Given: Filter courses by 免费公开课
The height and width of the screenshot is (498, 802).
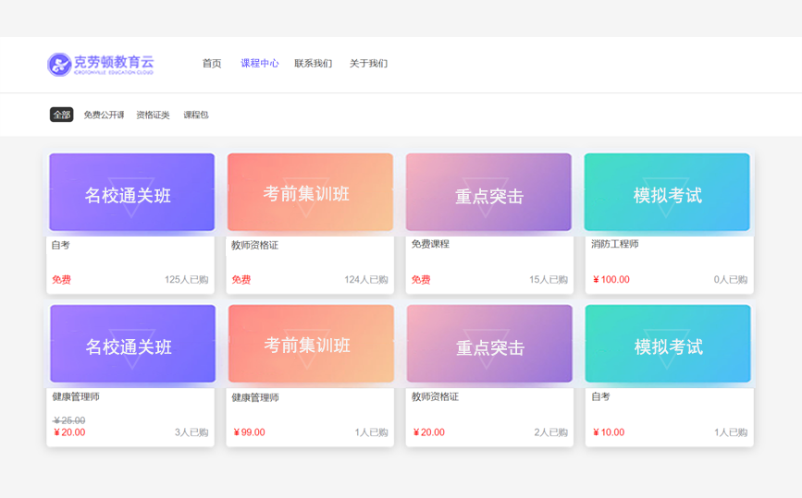Looking at the screenshot, I should click(104, 115).
